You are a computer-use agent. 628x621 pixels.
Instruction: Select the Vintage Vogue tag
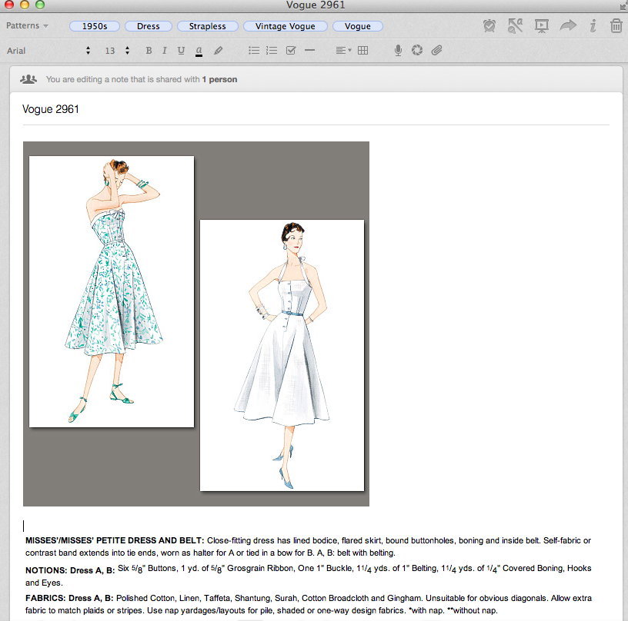tap(286, 26)
